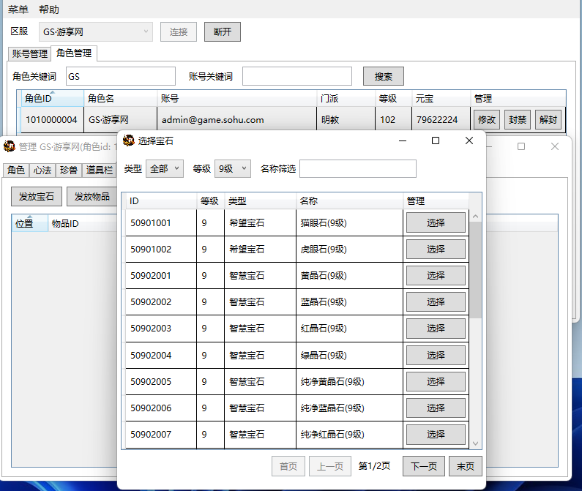Switch to the 心法 tab
Screen dimensions: 582x491
(x=42, y=170)
